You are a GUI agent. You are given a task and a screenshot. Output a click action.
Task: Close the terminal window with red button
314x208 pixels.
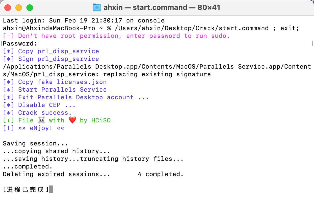[8, 8]
